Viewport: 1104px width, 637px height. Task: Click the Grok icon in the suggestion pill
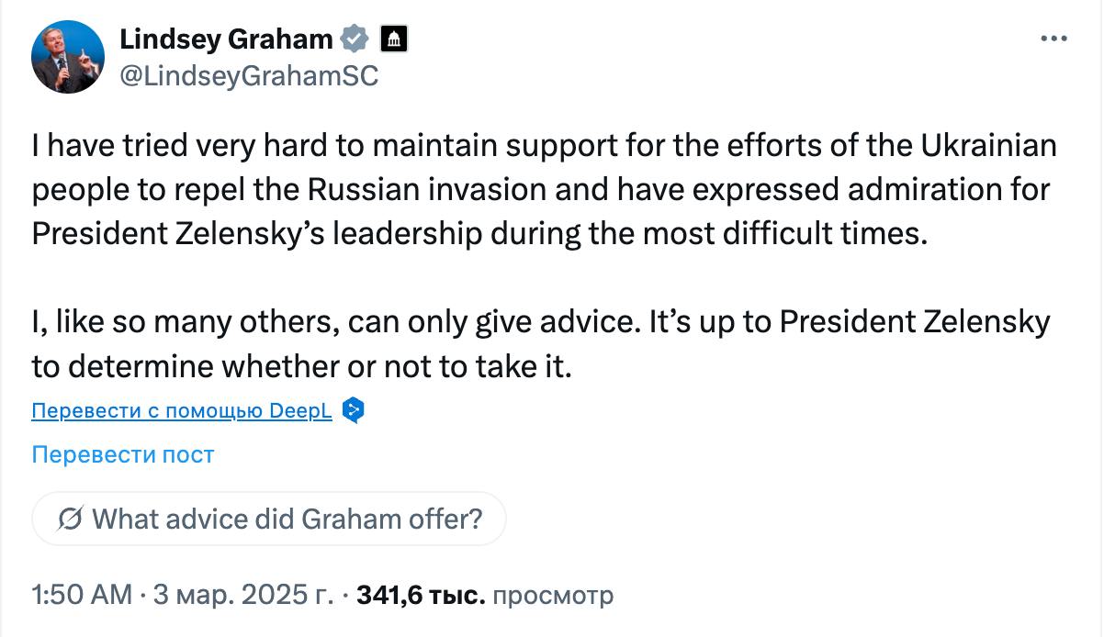69,520
